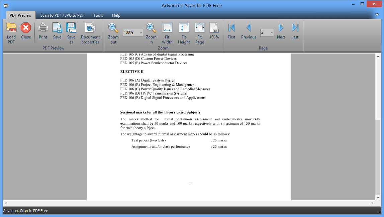
Task: Click 'PED 106 (B) Project Engineering & Management' line
Action: [x=158, y=85]
